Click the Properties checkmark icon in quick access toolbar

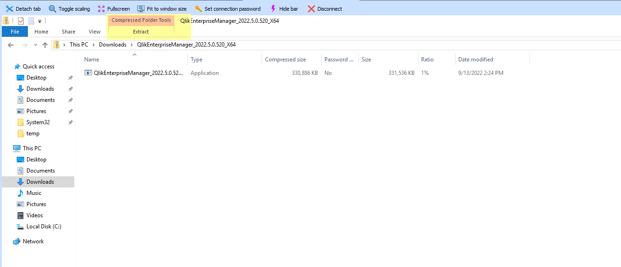pyautogui.click(x=20, y=21)
